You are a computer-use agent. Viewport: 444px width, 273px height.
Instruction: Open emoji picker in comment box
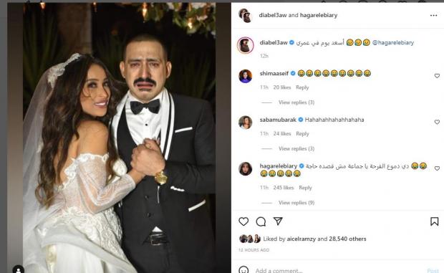pos(243,269)
